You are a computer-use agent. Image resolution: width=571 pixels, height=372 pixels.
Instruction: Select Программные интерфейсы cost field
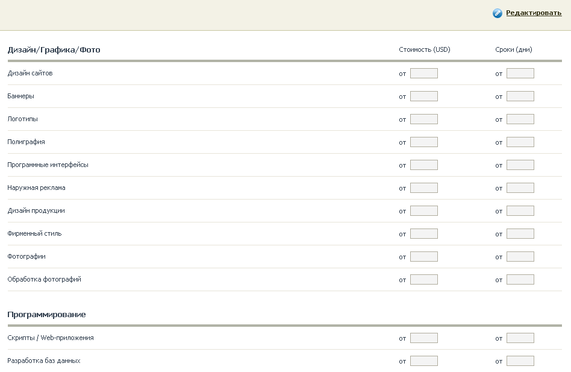pyautogui.click(x=424, y=165)
